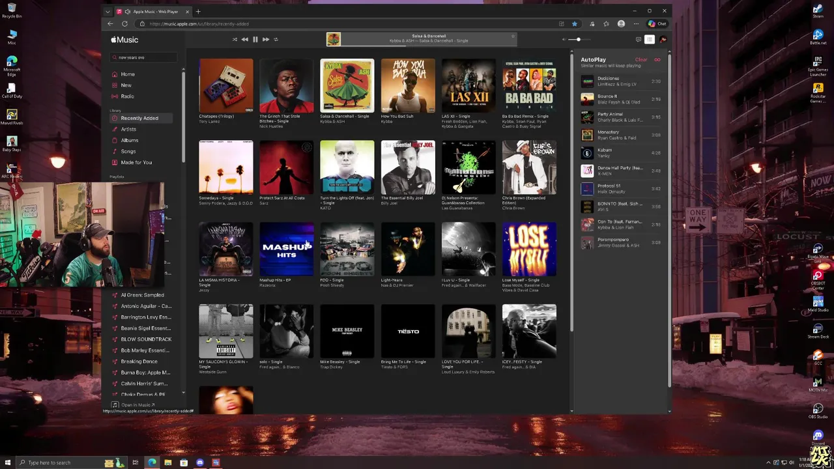This screenshot has width=834, height=469.
Task: Play Protocol 51 in the queue
Action: click(621, 189)
